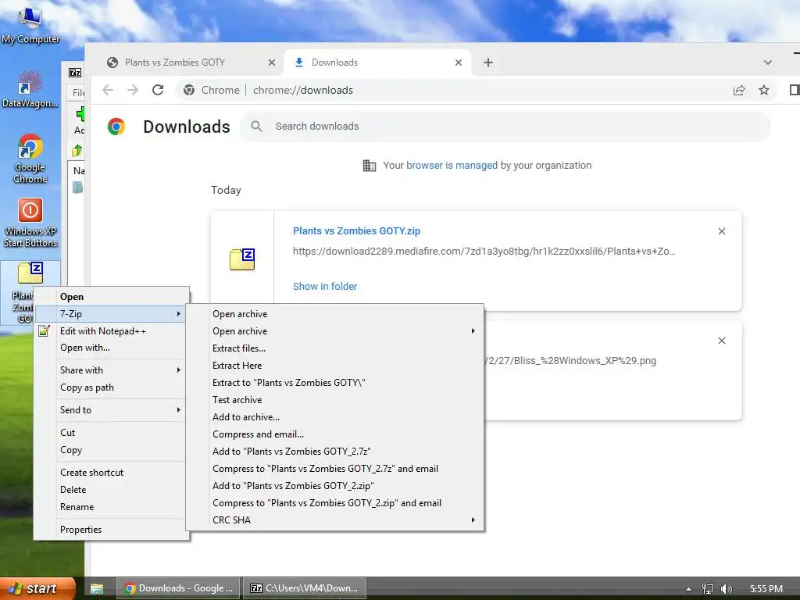
Task: Choose Copy as path
Action: pyautogui.click(x=111, y=387)
